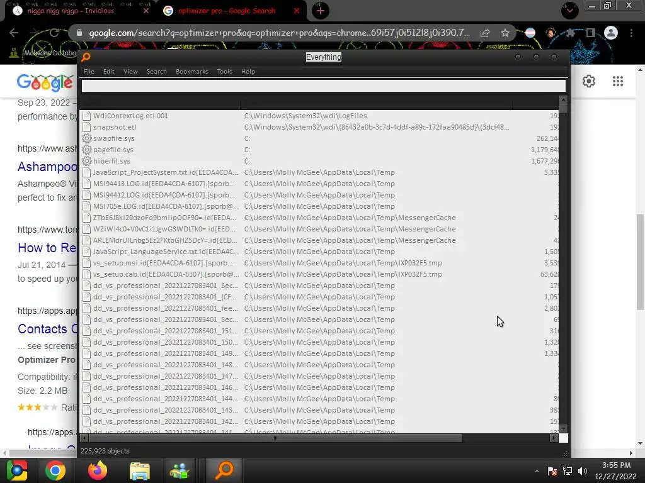
Task: Select the swapfile.sys gear icon
Action: pos(86,138)
